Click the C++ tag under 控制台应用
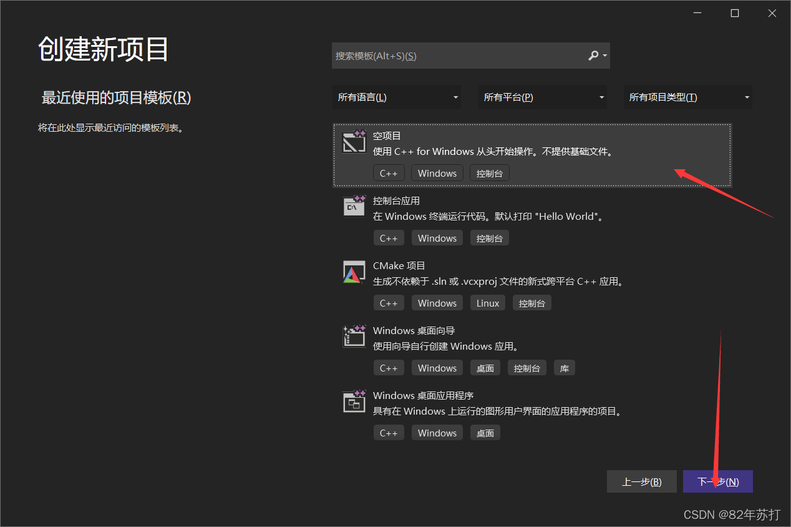Viewport: 791px width, 527px height. (389, 238)
